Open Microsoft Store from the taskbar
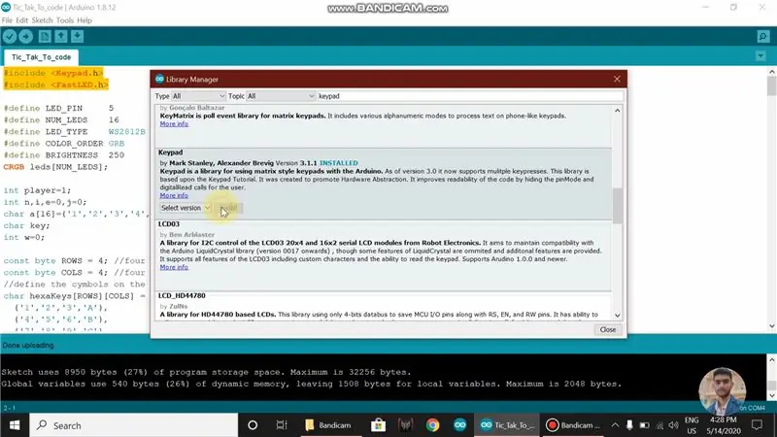Viewport: 777px width, 437px height. point(378,425)
